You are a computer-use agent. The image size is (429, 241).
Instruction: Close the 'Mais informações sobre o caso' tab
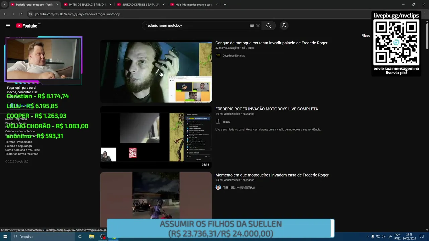click(217, 5)
